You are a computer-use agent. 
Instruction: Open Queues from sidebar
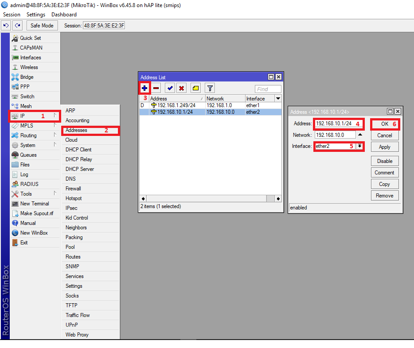tap(35, 155)
